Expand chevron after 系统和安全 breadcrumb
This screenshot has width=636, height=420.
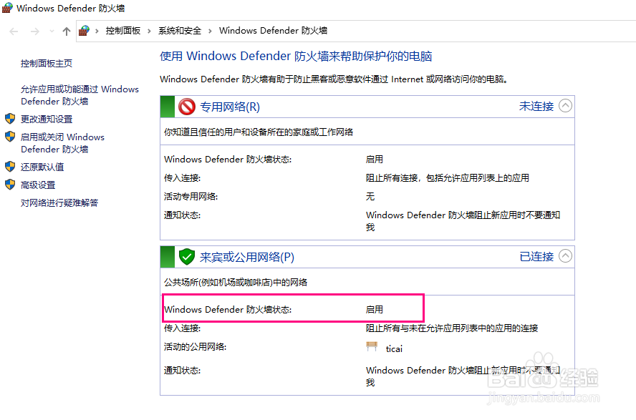(210, 31)
